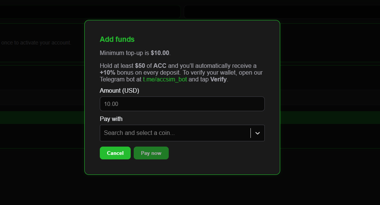The width and height of the screenshot is (380, 205).
Task: Click the green highlighted row behind the dialog
Action: pyautogui.click(x=41, y=117)
